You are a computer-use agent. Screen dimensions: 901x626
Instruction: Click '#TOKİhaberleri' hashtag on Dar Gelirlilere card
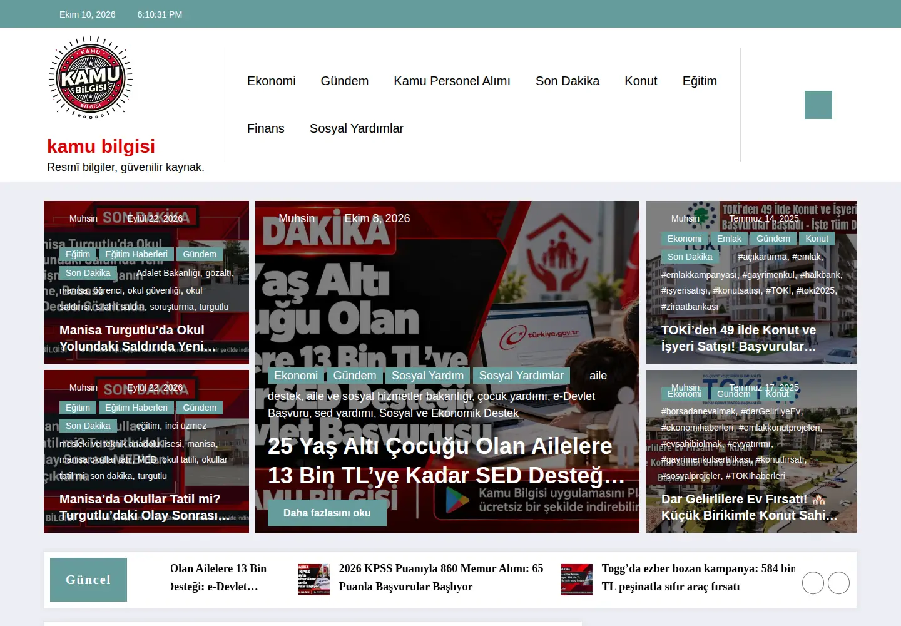coord(755,476)
